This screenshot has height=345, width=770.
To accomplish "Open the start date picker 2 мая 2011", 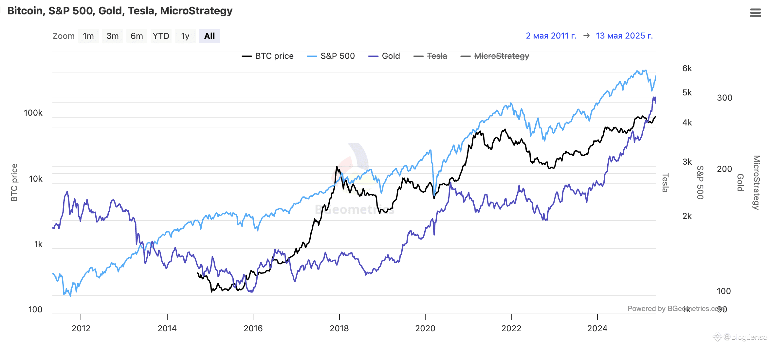I will click(x=551, y=36).
